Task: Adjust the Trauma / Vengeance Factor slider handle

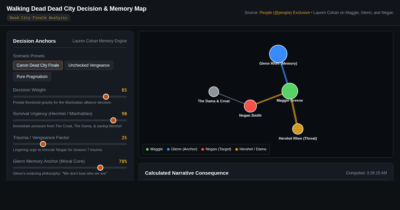Action: [43, 144]
